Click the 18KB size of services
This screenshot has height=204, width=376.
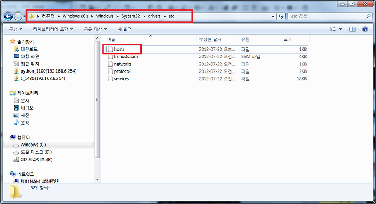302,79
